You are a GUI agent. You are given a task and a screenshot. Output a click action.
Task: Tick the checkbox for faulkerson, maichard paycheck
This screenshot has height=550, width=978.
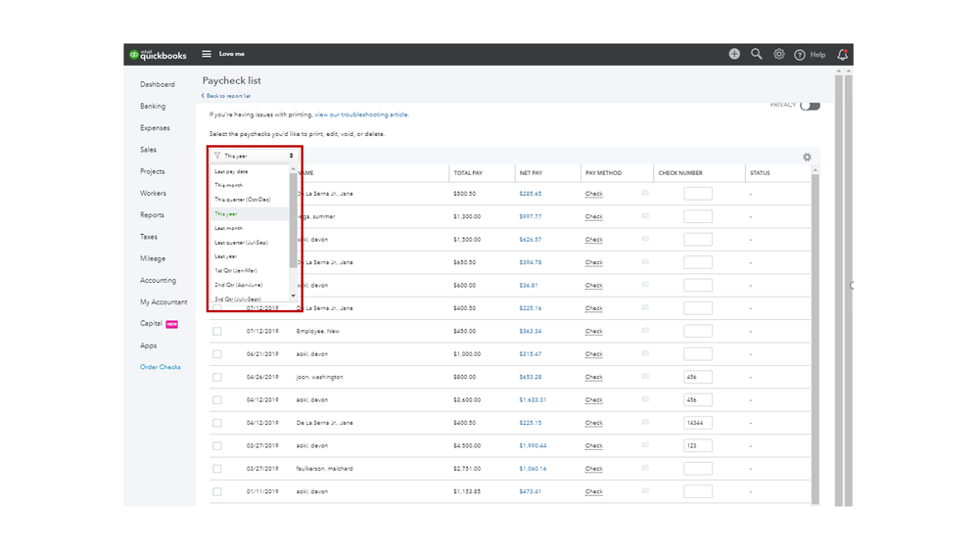[217, 469]
